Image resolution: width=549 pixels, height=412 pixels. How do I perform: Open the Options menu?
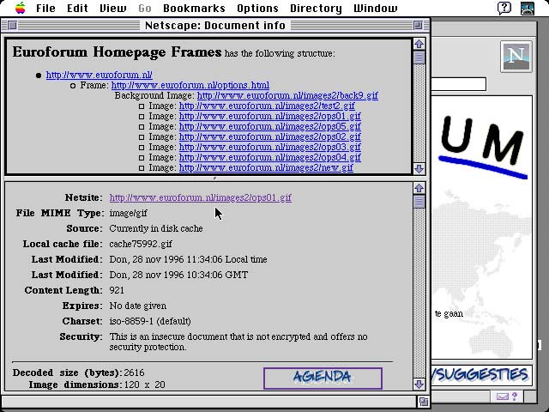pos(257,8)
